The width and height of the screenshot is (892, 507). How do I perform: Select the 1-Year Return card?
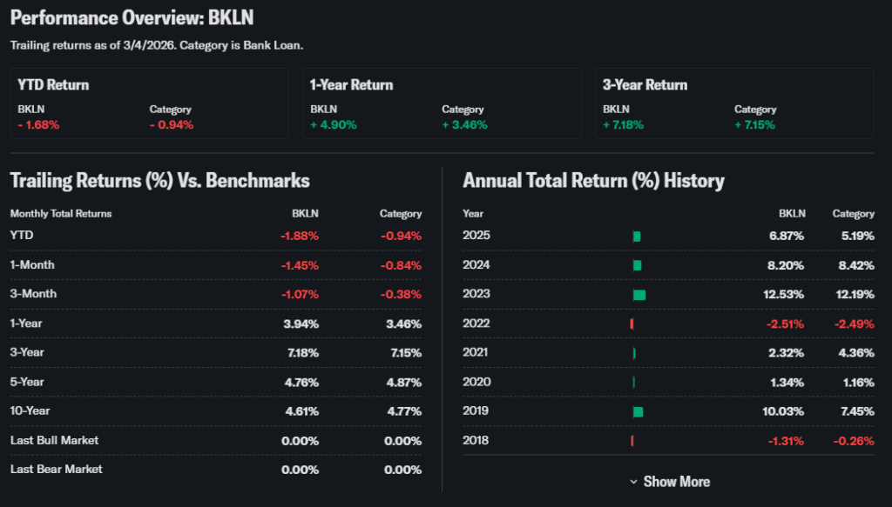442,103
